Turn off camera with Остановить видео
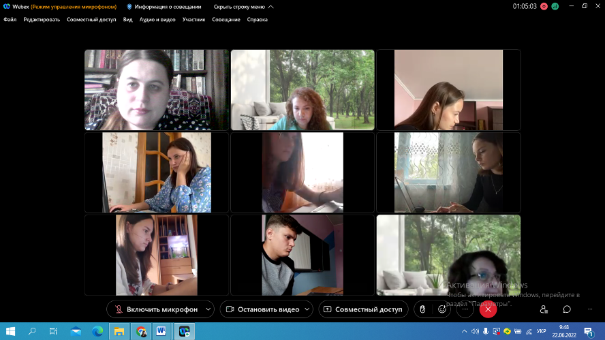 point(262,309)
